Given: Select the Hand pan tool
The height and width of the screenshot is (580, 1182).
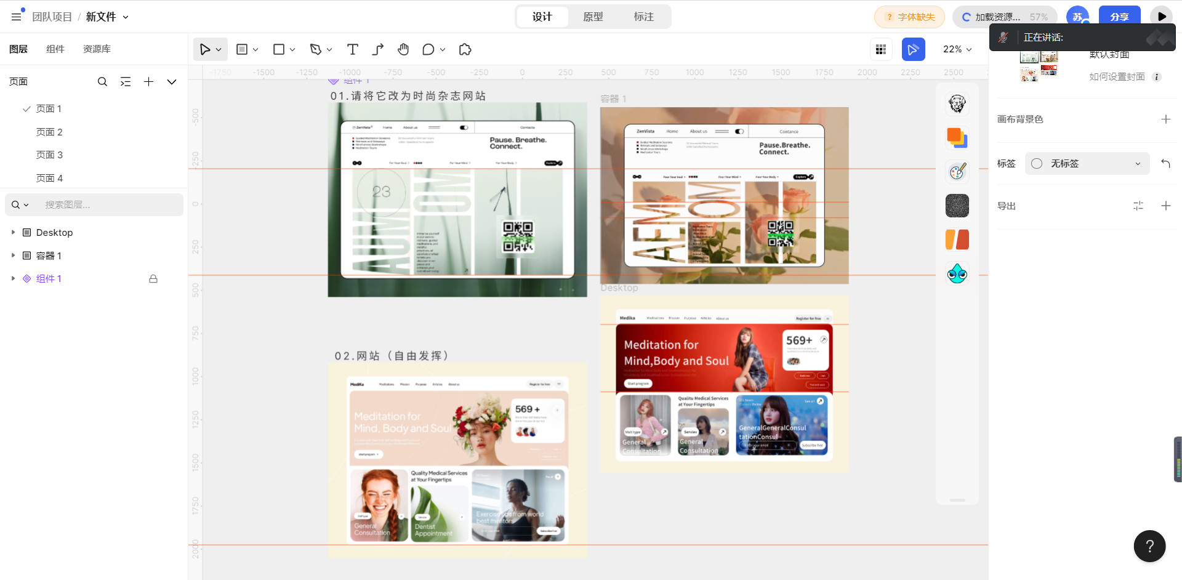Looking at the screenshot, I should [x=403, y=49].
